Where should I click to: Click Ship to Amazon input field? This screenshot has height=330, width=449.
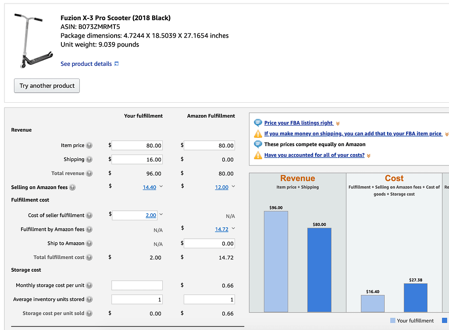coord(209,244)
